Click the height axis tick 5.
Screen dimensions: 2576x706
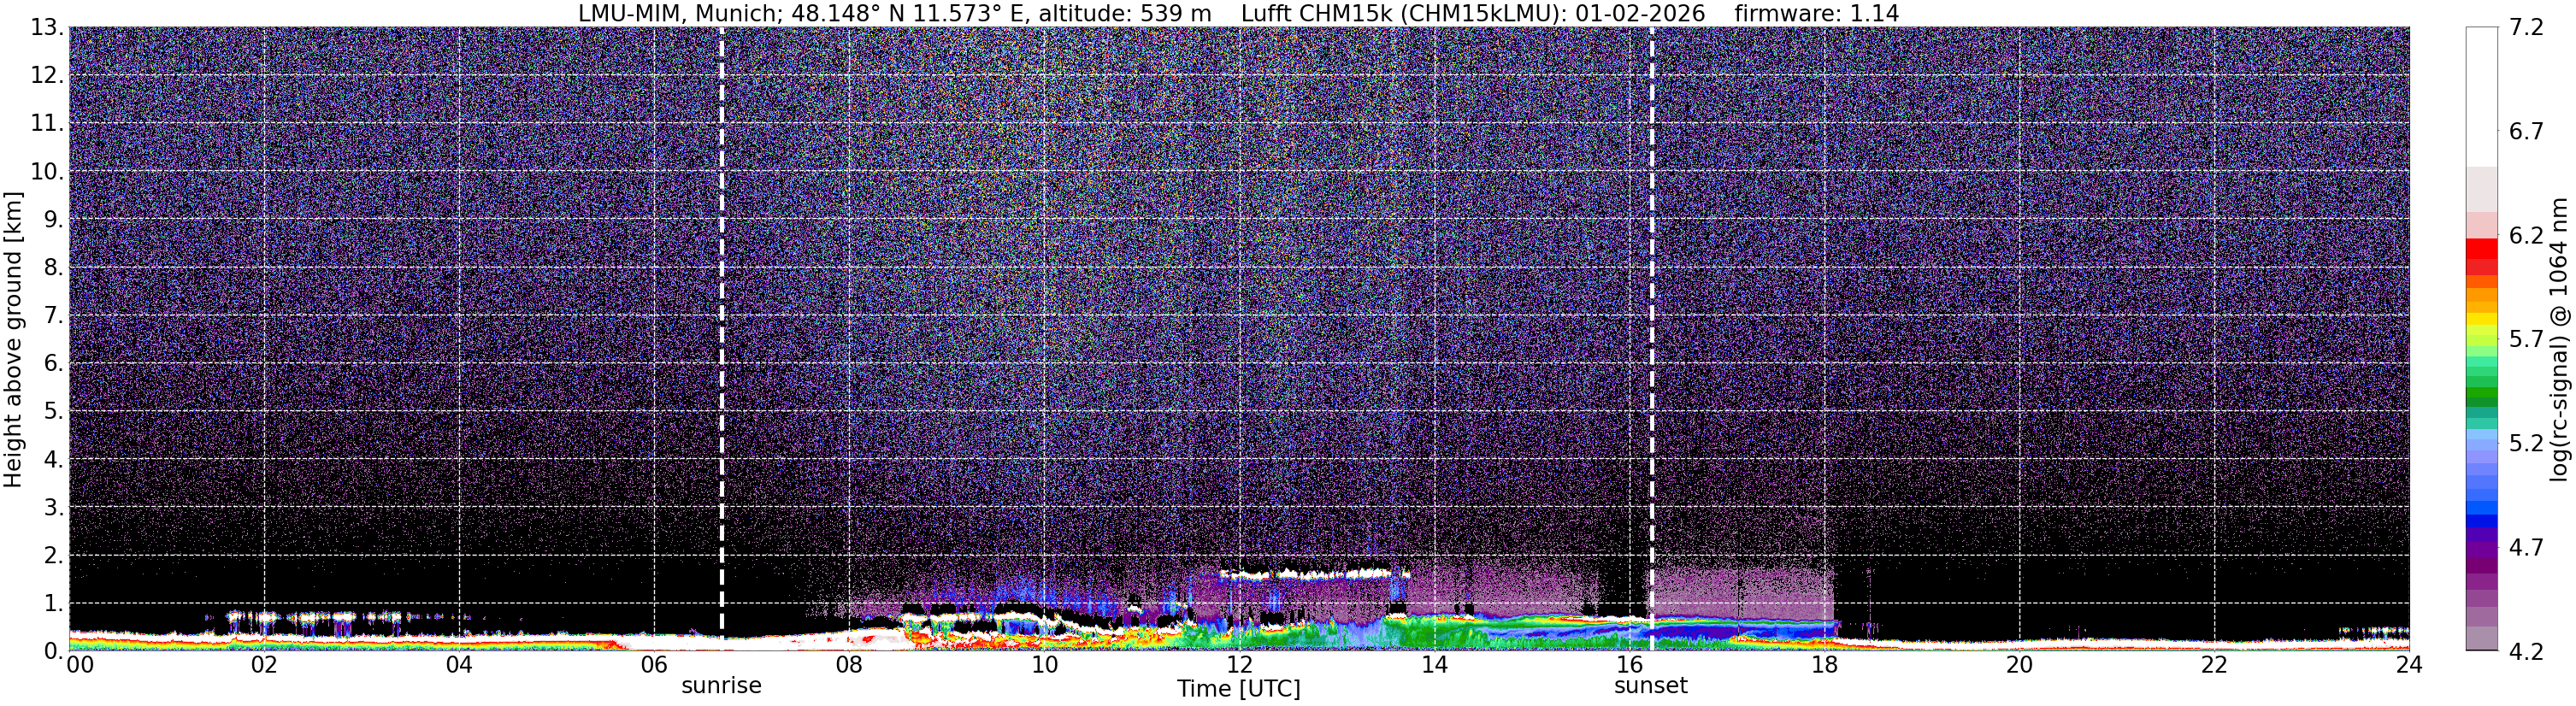point(53,412)
